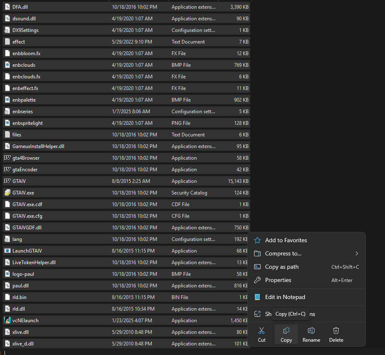This screenshot has height=355, width=385.
Task: Click the Notepad icon beside Edit in Notepad
Action: 257,297
